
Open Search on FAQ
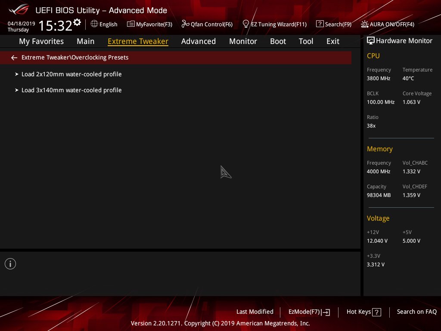coord(416,312)
